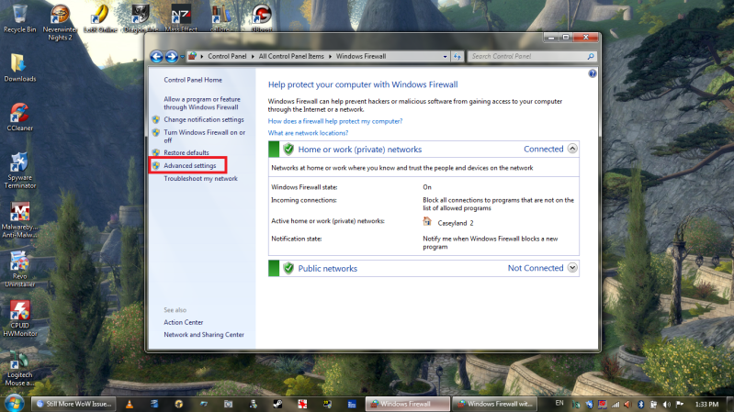Click the volume speaker tray icon
The width and height of the screenshot is (734, 412).
point(667,404)
